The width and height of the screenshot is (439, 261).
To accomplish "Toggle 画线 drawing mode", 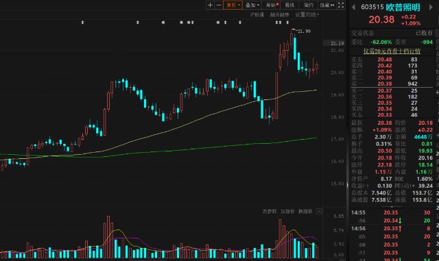I will pyautogui.click(x=289, y=5).
